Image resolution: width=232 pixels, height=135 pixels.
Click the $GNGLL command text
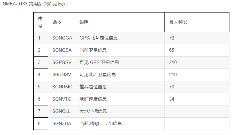click(62, 111)
